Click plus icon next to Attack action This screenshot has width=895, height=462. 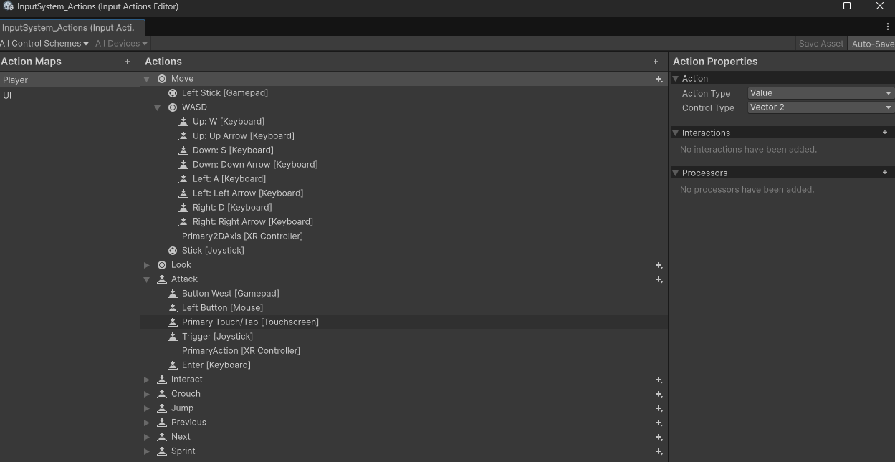coord(659,279)
